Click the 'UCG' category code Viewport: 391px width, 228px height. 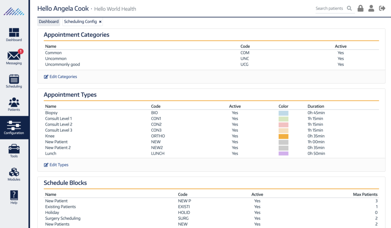tap(244, 64)
